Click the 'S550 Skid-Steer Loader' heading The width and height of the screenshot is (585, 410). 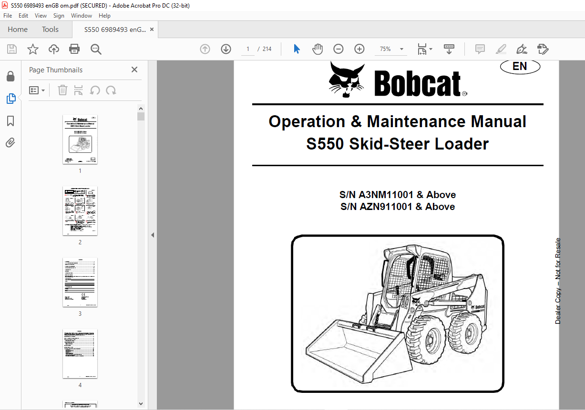(x=398, y=144)
